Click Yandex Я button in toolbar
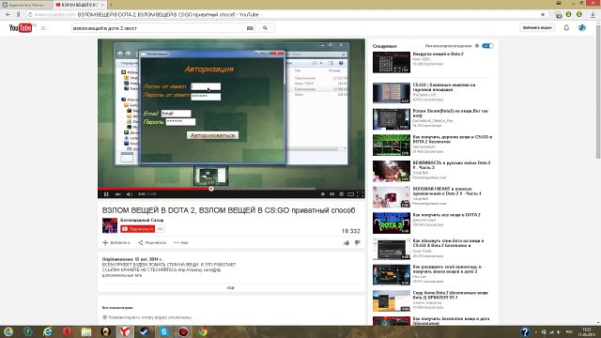 coord(18,15)
